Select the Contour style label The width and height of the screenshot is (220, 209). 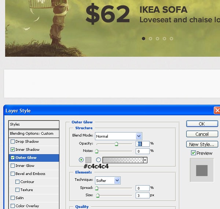point(27,182)
